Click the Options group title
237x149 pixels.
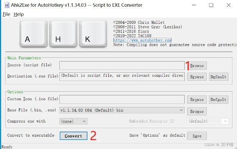click(15, 92)
